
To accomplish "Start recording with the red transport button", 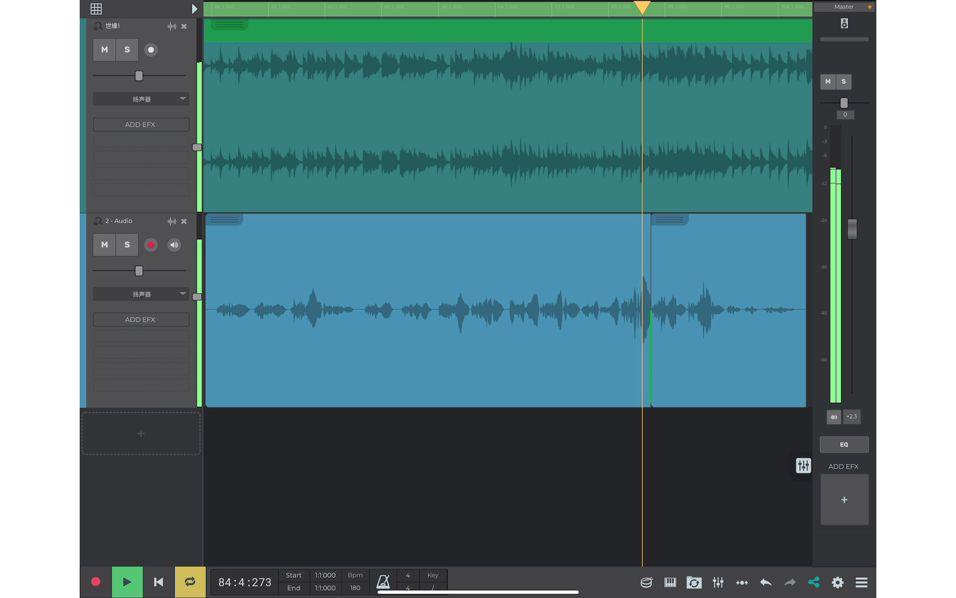I will coord(95,582).
